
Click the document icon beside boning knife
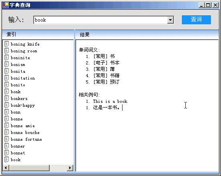point(7,44)
